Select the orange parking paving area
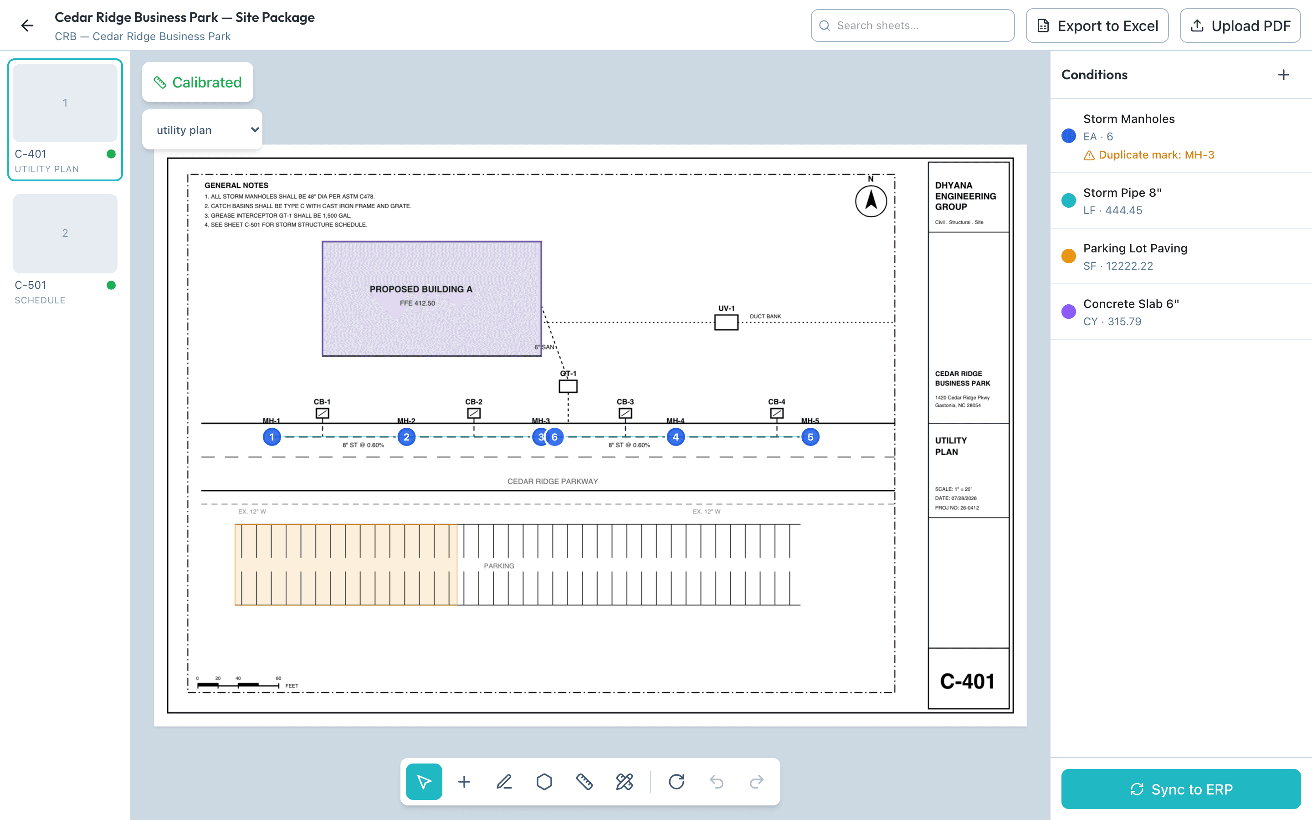This screenshot has width=1312, height=820. click(346, 564)
